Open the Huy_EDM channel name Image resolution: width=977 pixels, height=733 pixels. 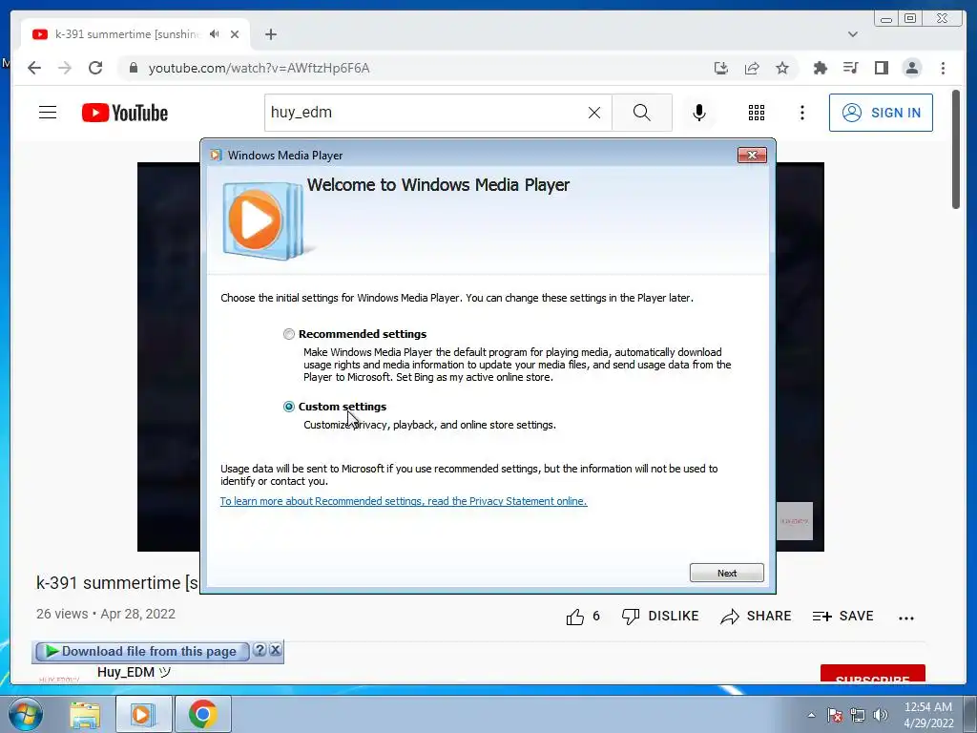[134, 673]
